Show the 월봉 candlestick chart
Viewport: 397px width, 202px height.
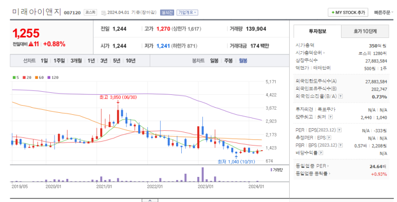[243, 60]
